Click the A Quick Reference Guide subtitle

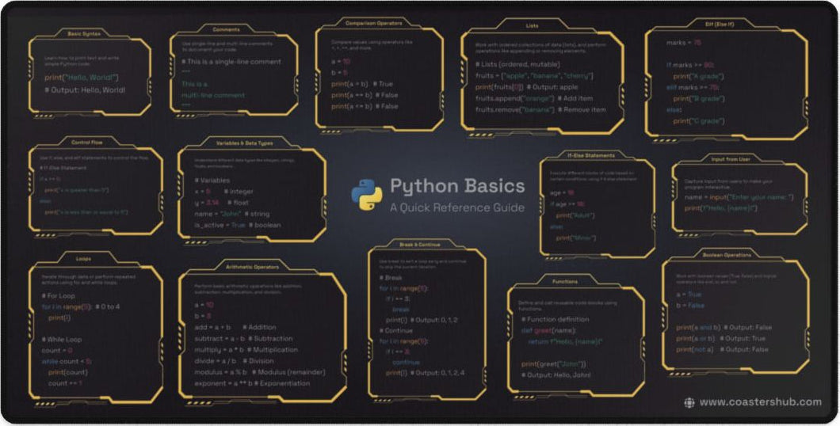[456, 207]
